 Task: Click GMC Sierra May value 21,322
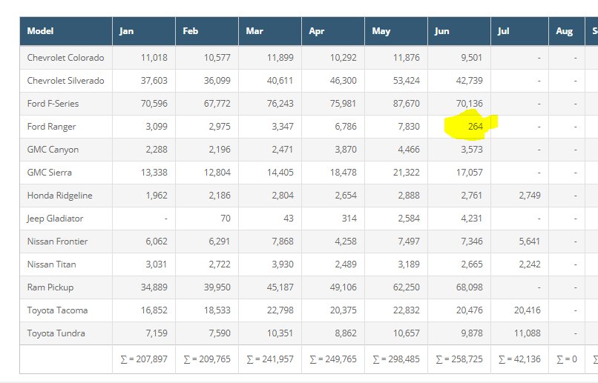407,173
